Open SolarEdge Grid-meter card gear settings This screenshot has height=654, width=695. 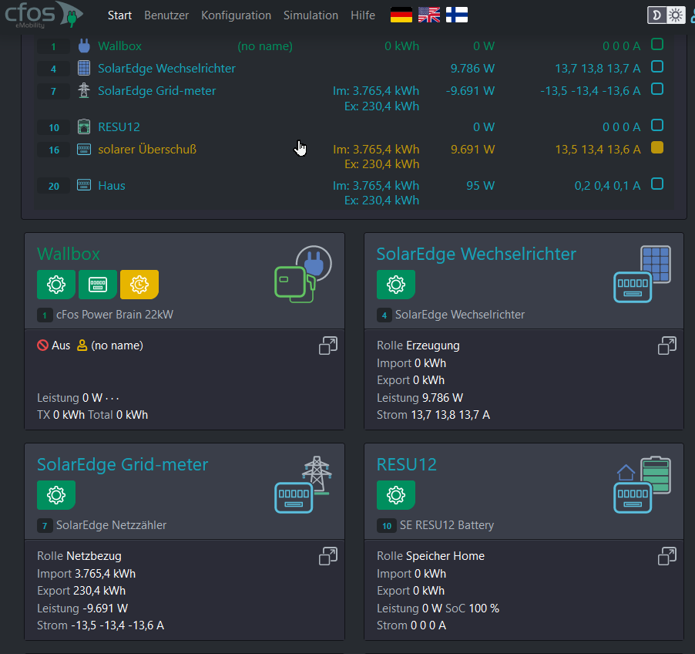click(56, 495)
